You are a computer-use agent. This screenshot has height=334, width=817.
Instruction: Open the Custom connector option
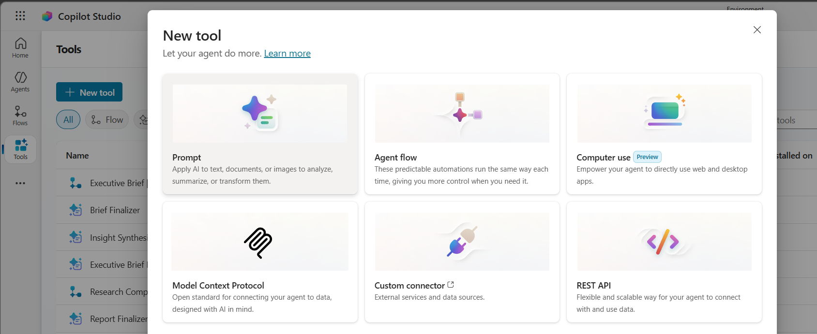[x=462, y=262]
